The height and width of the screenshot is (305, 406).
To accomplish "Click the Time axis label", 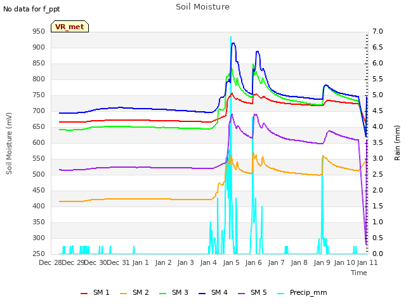I will [359, 273].
